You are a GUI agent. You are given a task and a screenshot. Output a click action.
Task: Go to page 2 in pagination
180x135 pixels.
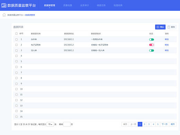point(144,124)
